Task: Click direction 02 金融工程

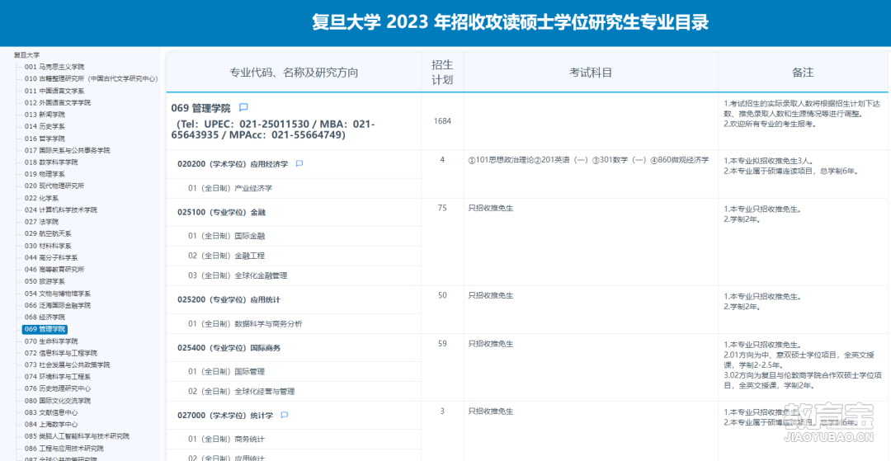Action: pos(226,256)
